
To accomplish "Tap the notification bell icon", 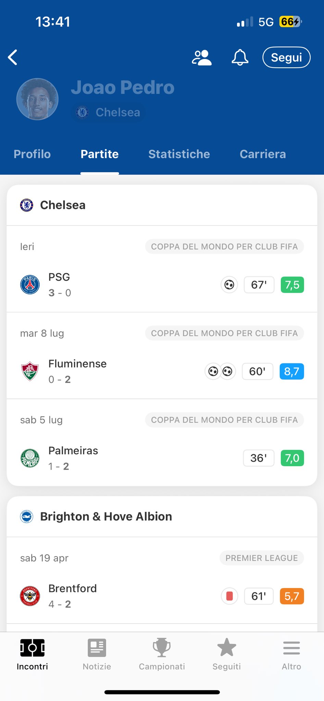I will tap(240, 57).
